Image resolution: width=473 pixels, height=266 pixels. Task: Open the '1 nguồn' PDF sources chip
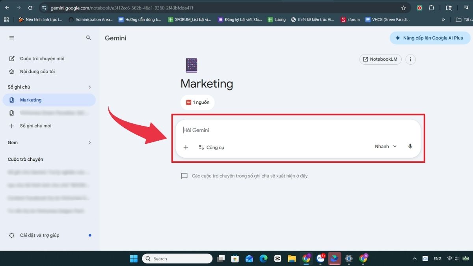(x=197, y=102)
